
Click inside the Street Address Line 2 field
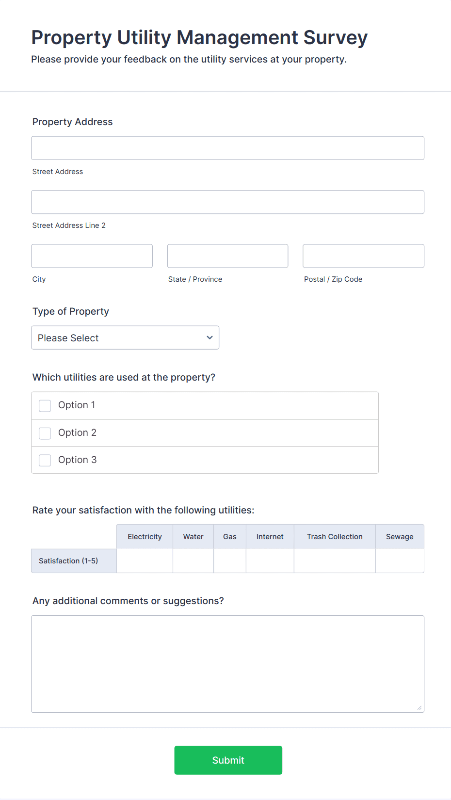click(x=227, y=202)
